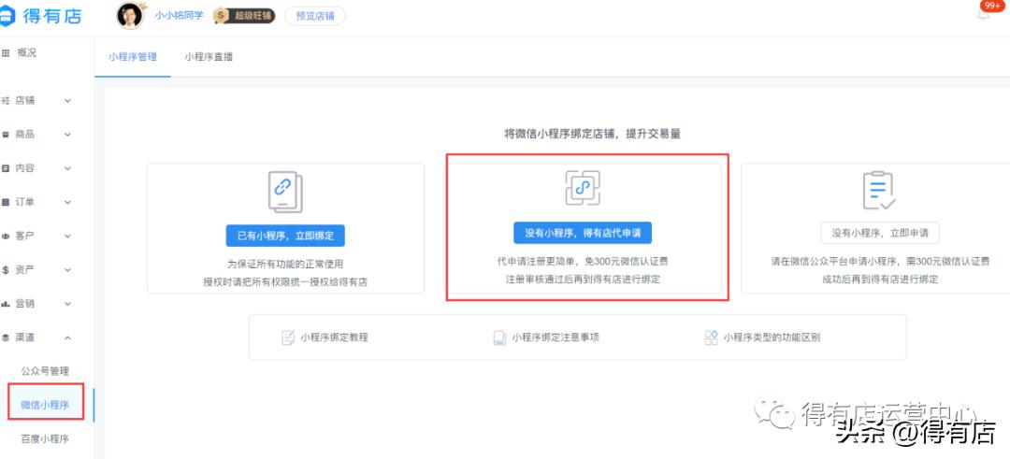Expand the 订单 menu chevron
1010x459 pixels.
67,202
